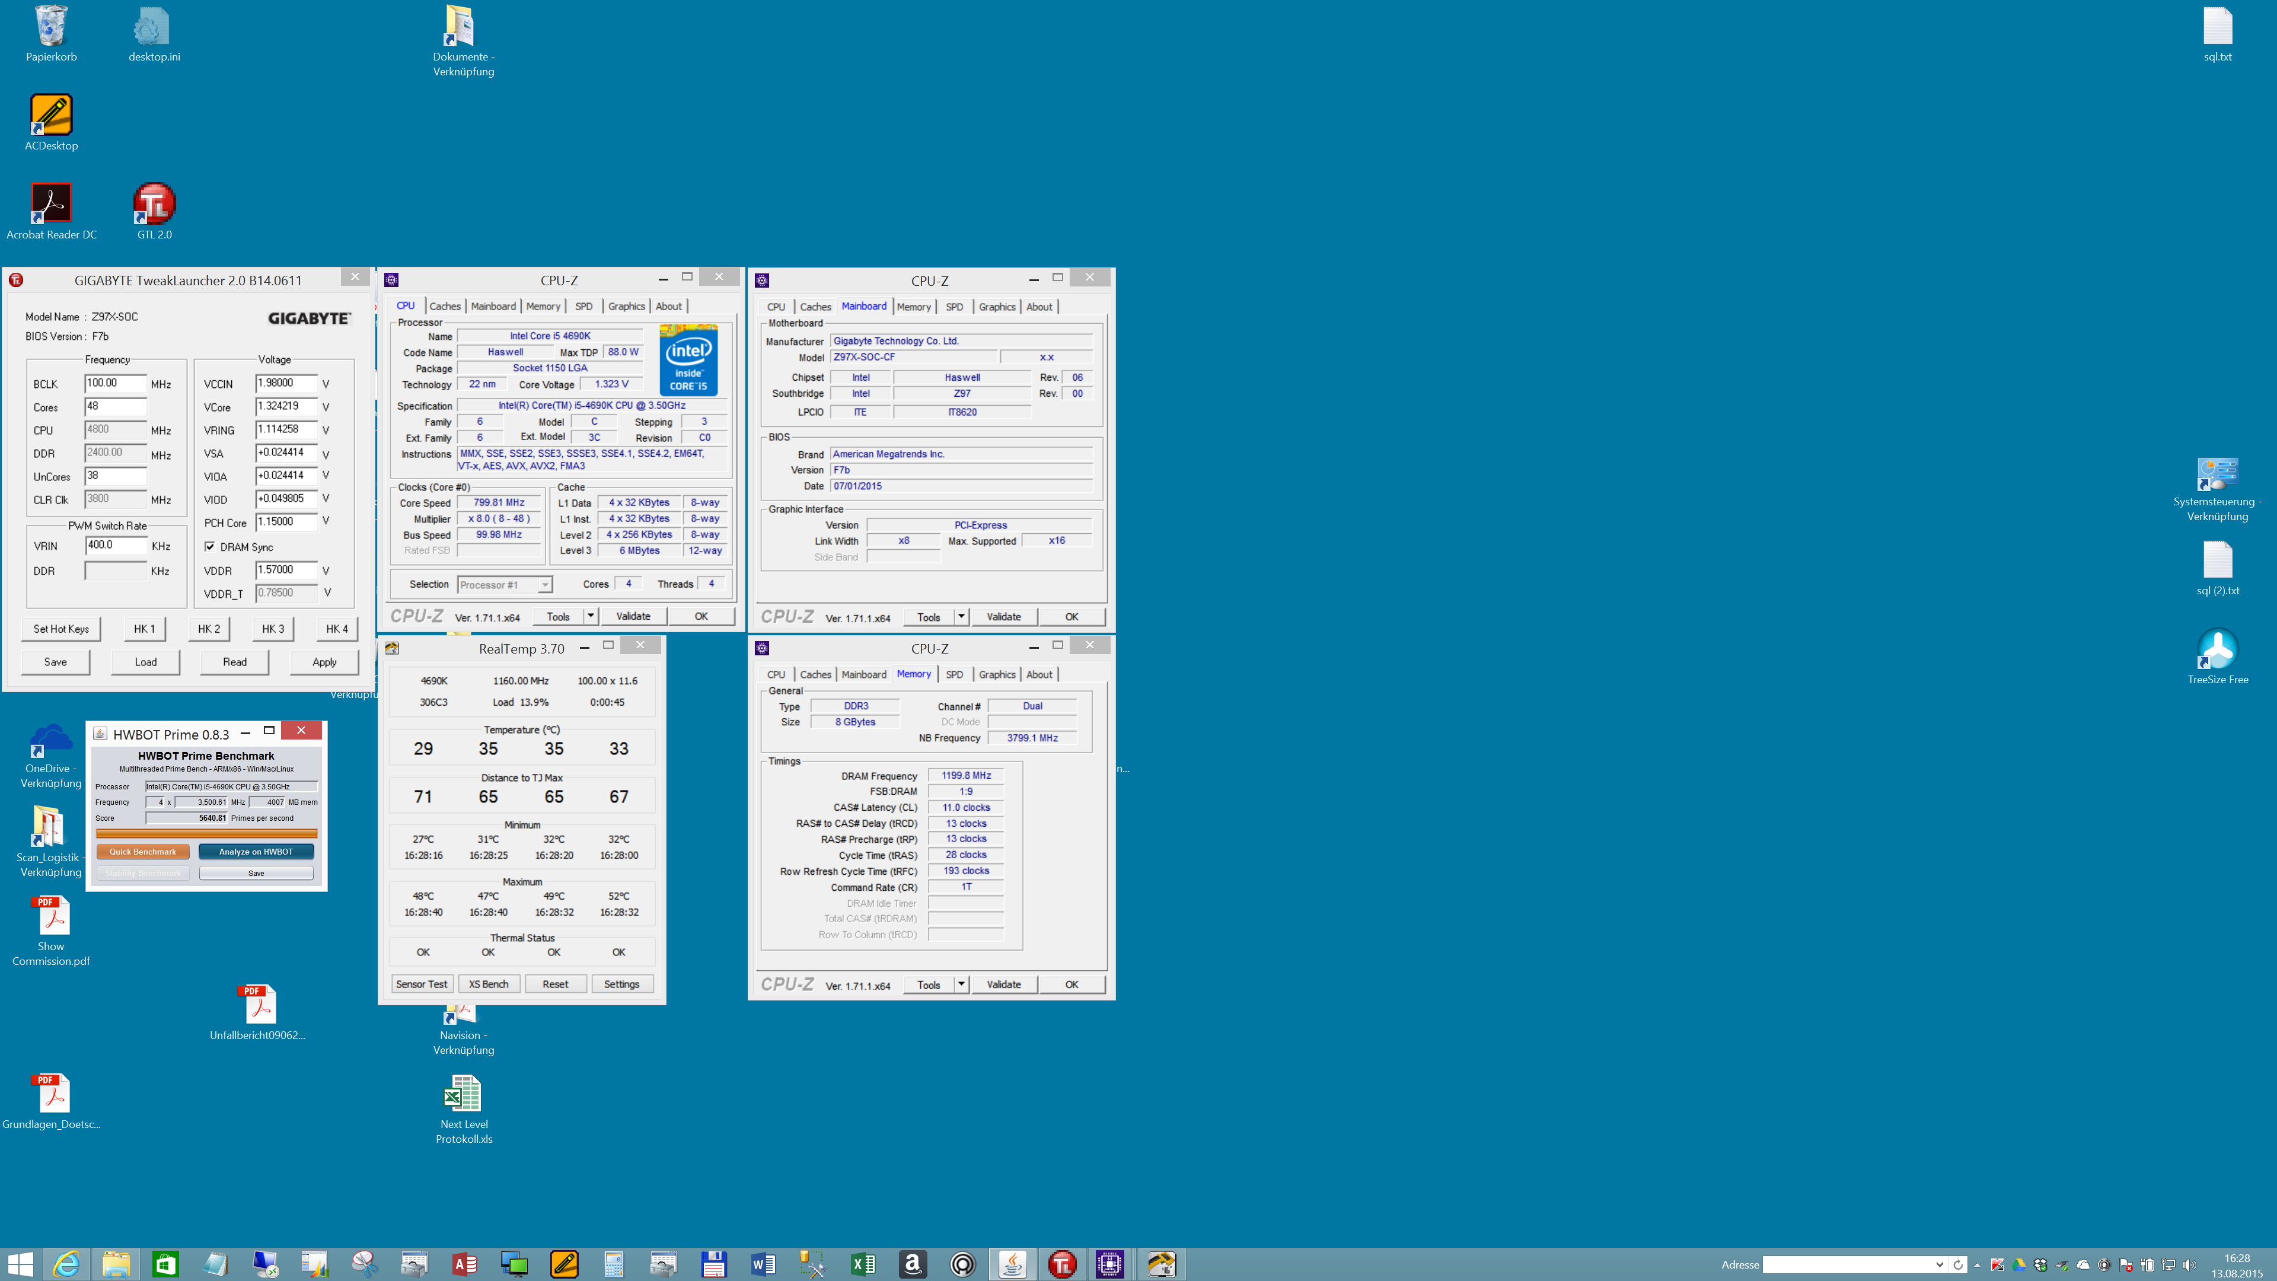This screenshot has width=2277, height=1281.
Task: Open the Processor #1 selection dropdown
Action: tap(505, 584)
